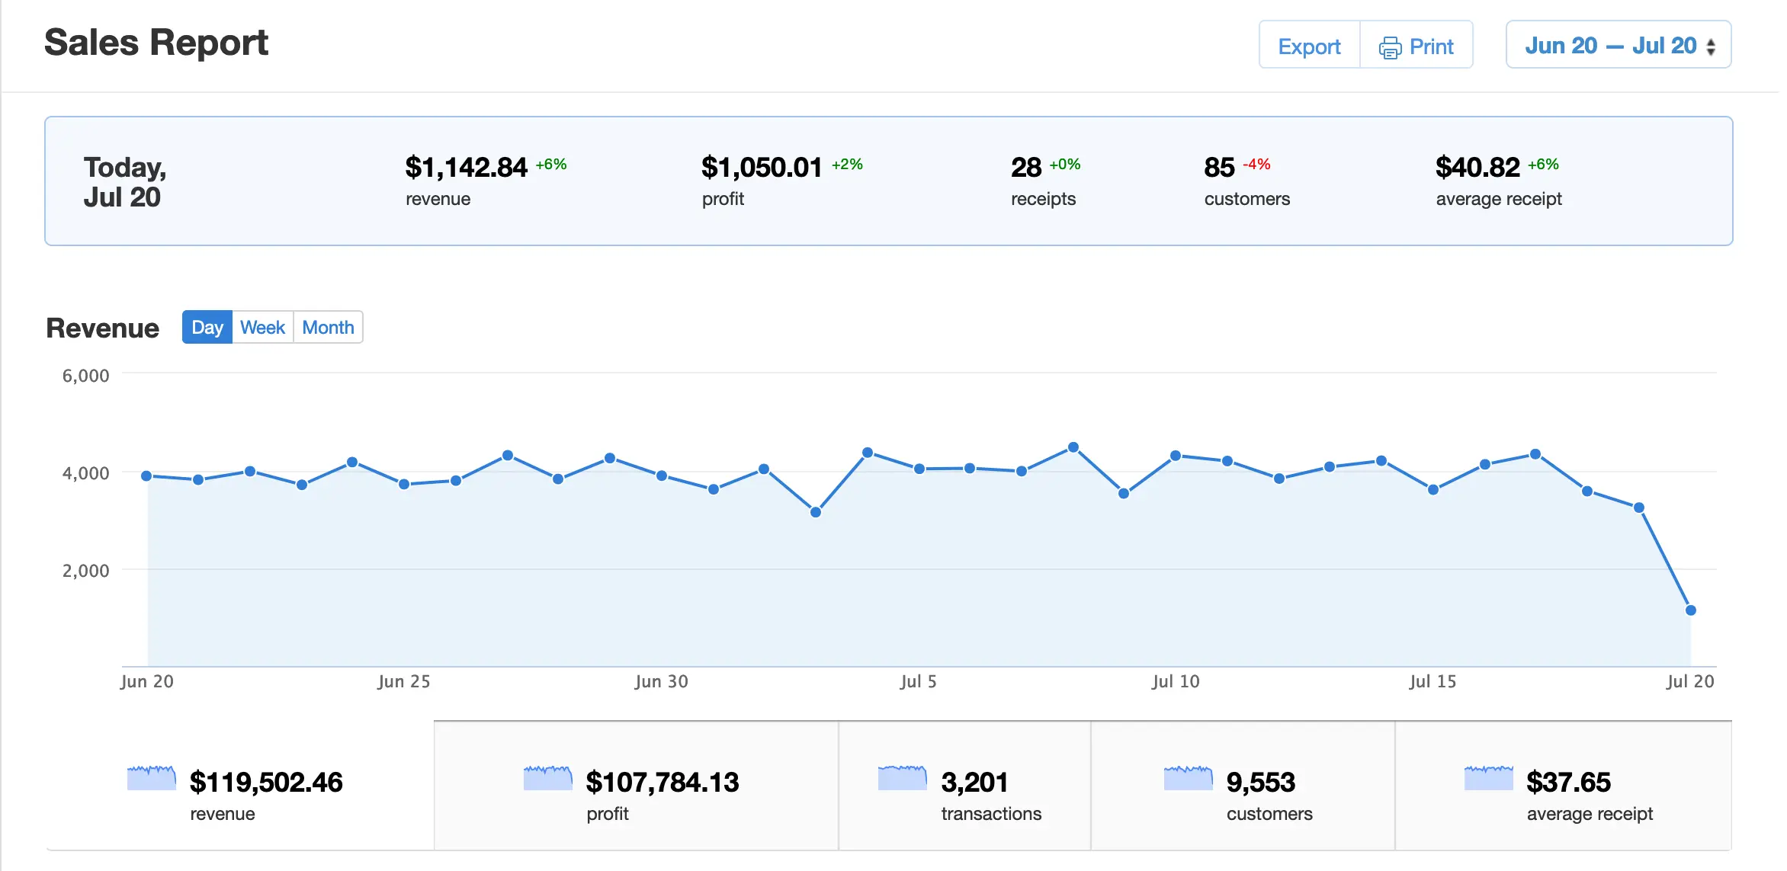Click the date range sorting arrows

1712,46
